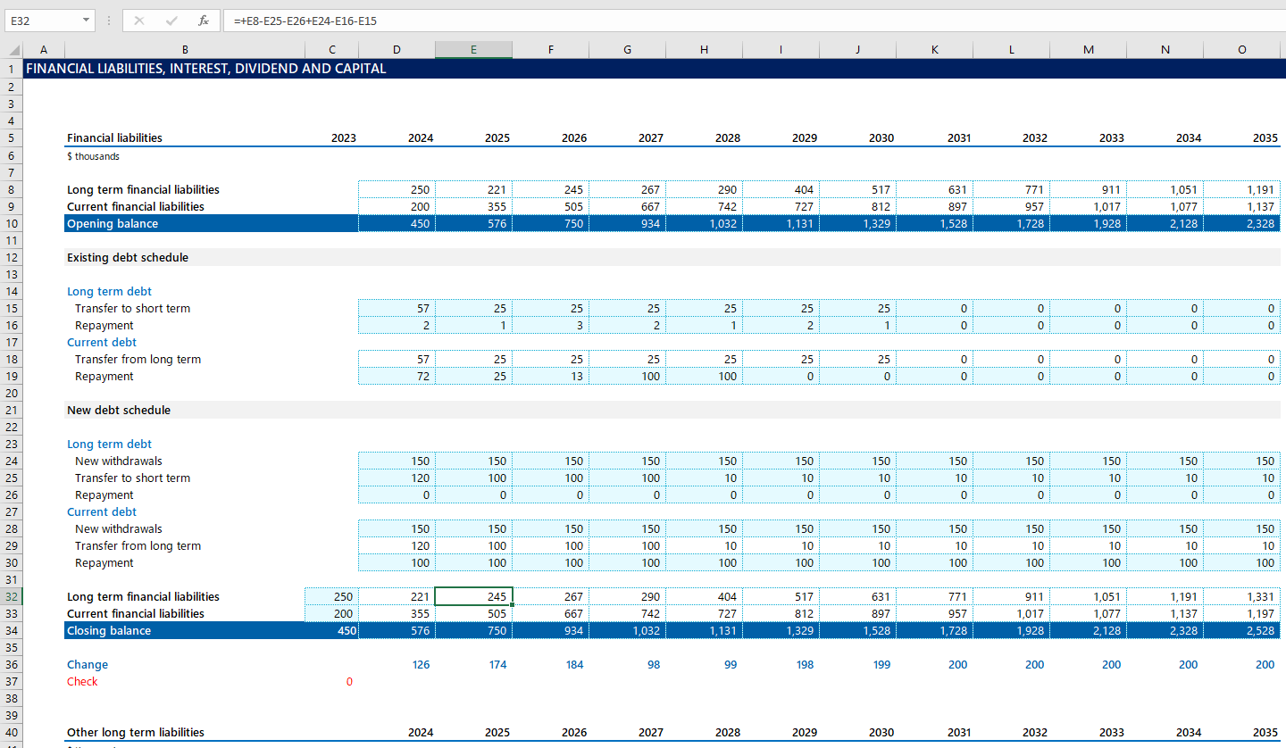Select row 10 header
Image resolution: width=1286 pixels, height=748 pixels.
[x=12, y=223]
